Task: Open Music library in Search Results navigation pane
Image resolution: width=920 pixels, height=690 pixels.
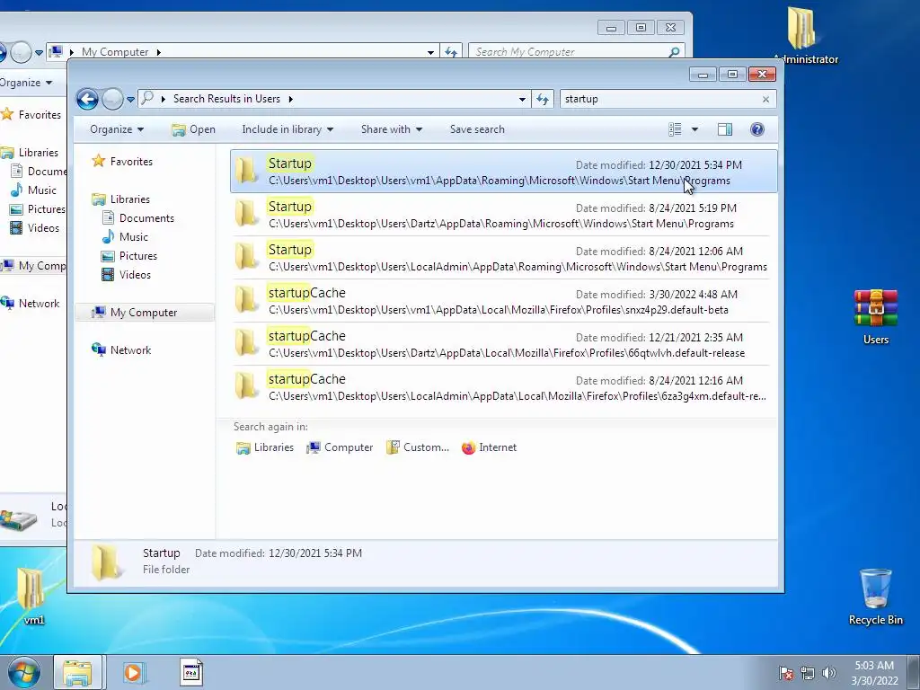Action: click(x=125, y=237)
